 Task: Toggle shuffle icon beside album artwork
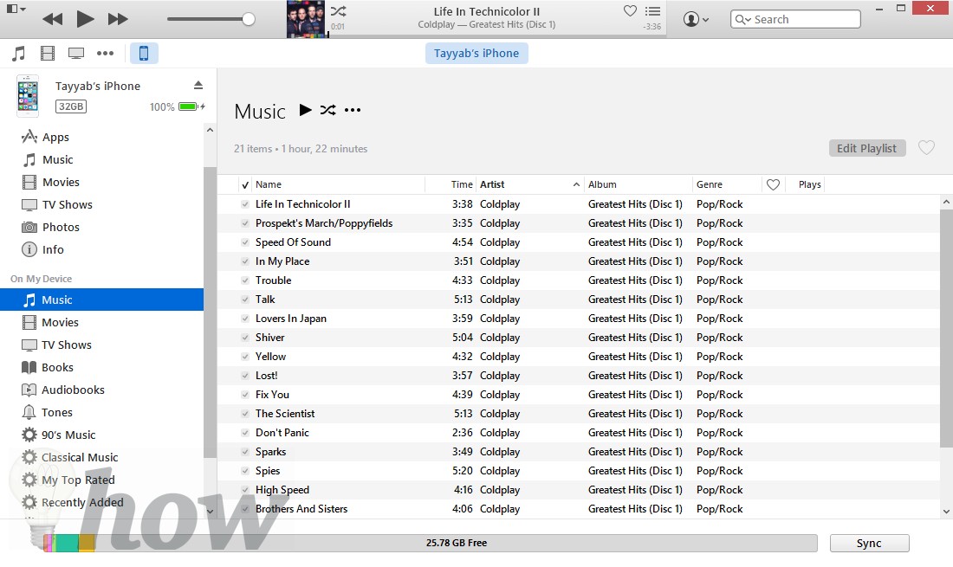pos(339,11)
